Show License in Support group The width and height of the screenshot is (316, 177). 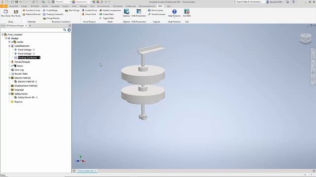click(x=156, y=10)
